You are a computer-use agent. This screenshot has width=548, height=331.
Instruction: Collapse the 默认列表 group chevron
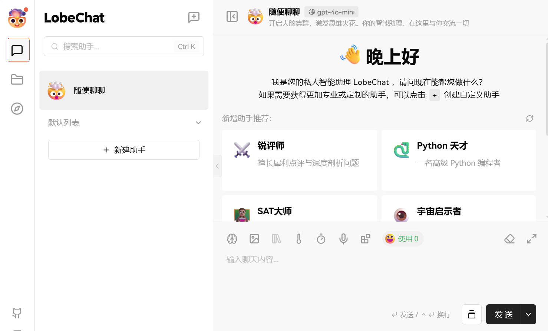click(198, 123)
